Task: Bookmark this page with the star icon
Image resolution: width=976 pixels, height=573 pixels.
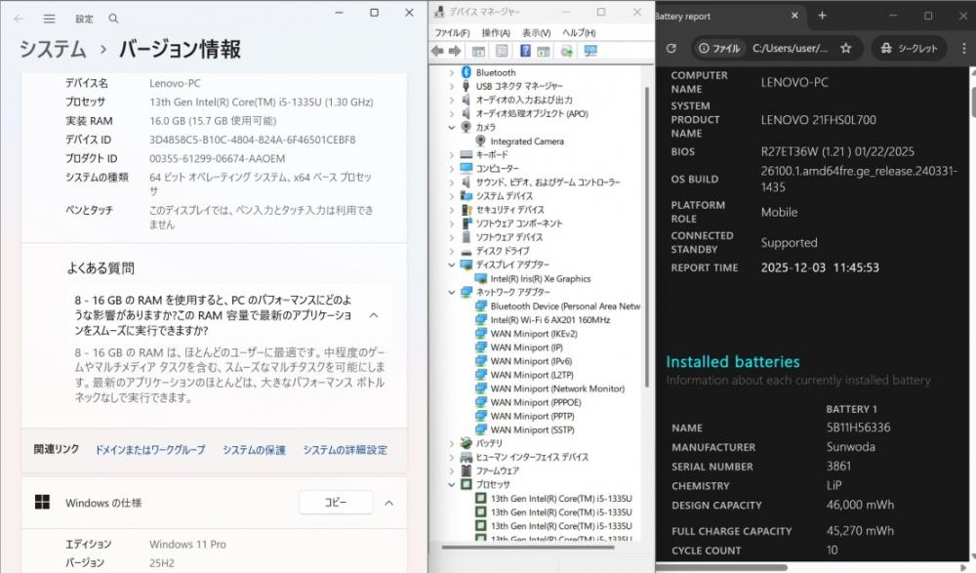Action: (846, 48)
